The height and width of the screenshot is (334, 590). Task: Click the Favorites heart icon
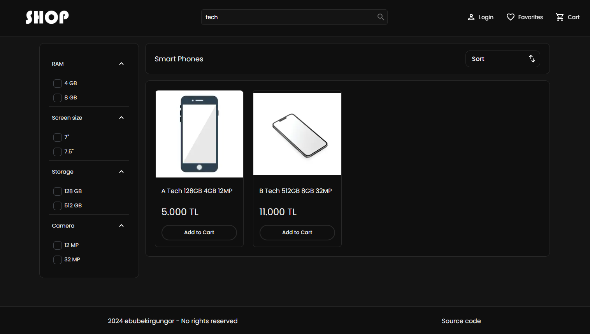tap(510, 17)
